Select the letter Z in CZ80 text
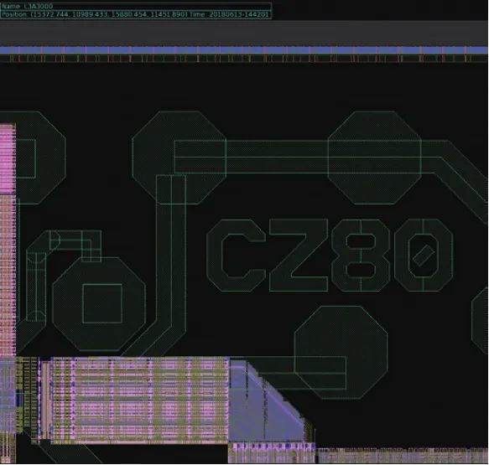489x465 pixels. point(299,256)
